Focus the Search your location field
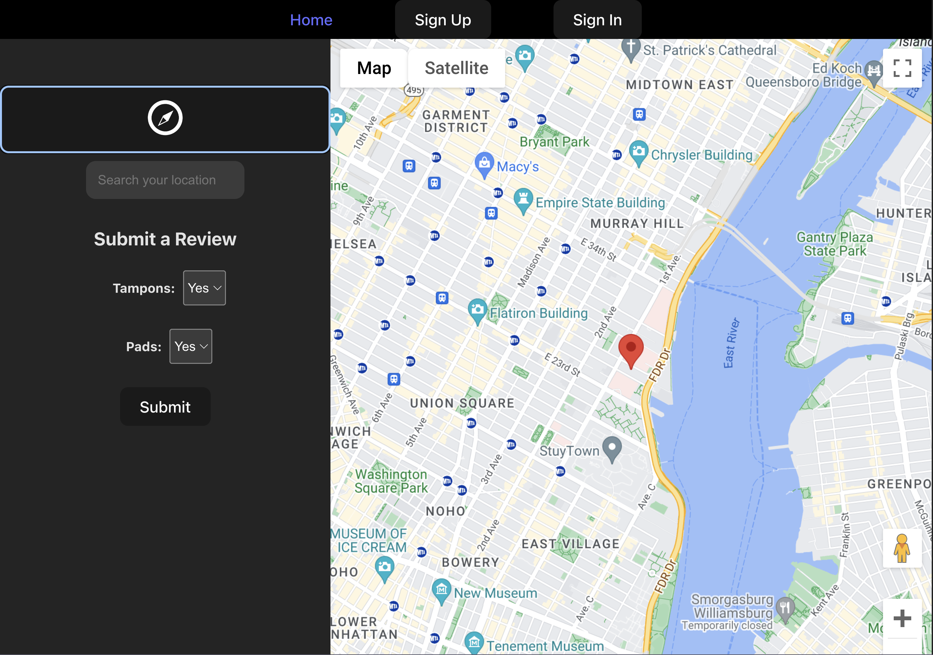Viewport: 933px width, 655px height. pos(165,180)
